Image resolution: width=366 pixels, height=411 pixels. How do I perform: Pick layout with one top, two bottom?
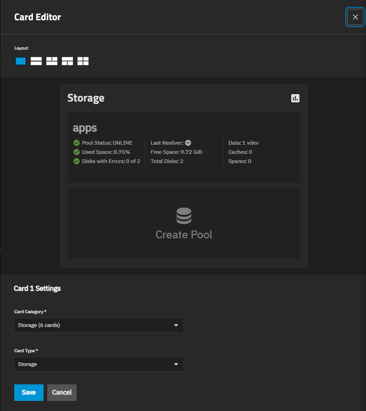tap(67, 61)
